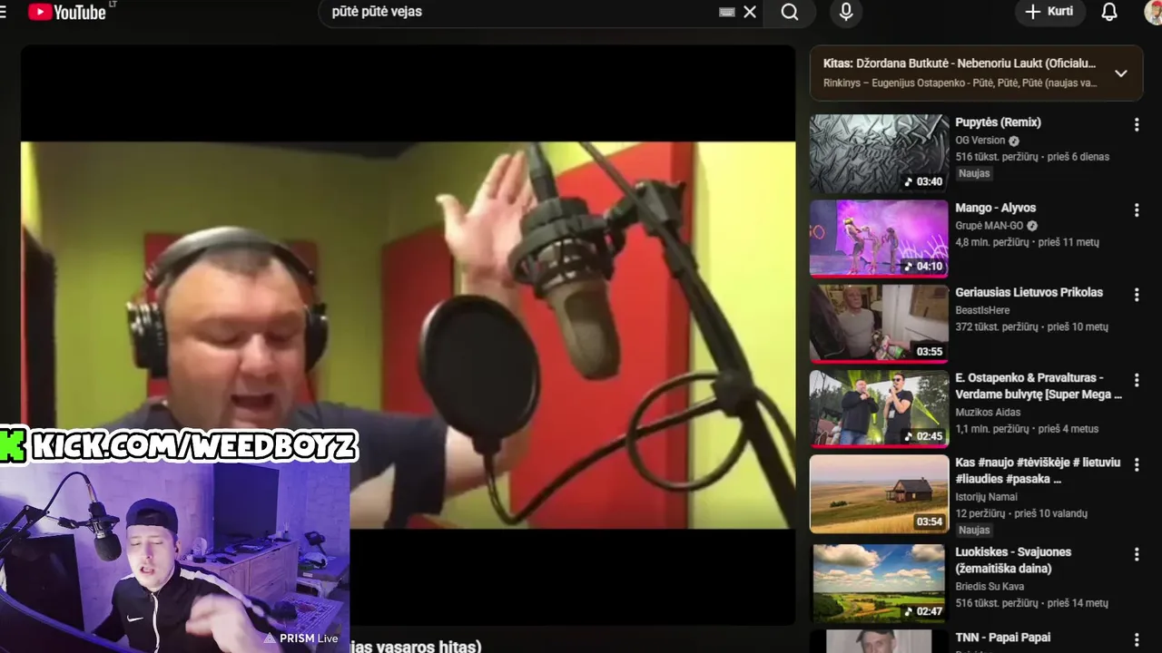Open the next video title Džordana Butkutė
Image resolution: width=1162 pixels, height=653 pixels.
point(960,63)
